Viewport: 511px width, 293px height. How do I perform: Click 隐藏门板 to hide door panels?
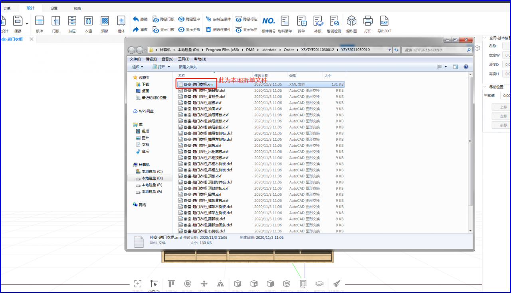point(164,19)
